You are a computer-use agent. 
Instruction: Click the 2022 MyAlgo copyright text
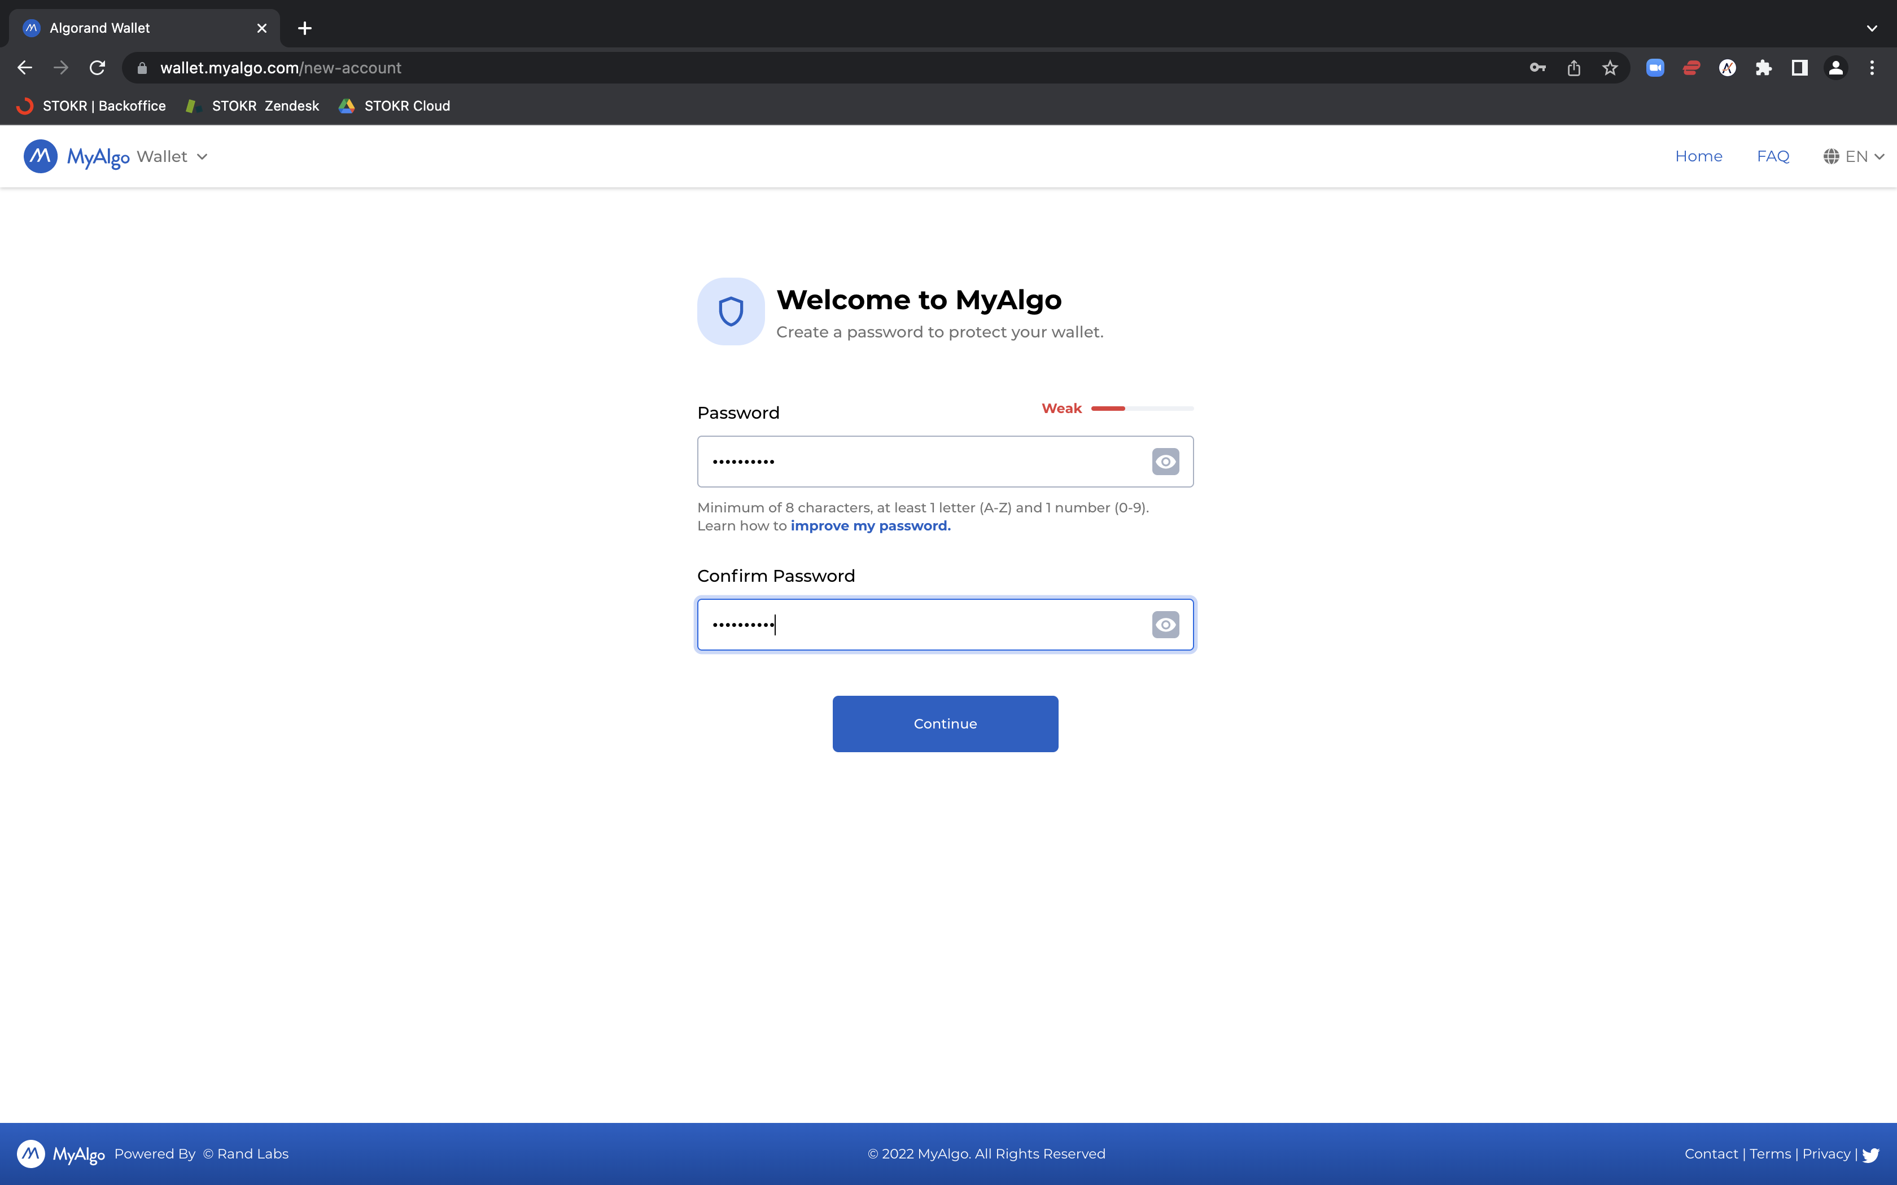click(986, 1153)
